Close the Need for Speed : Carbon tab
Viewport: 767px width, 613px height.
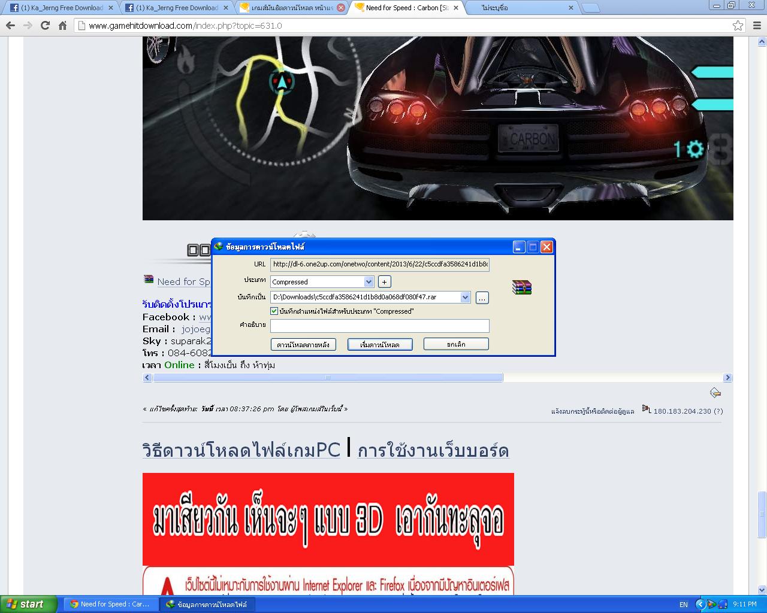click(x=456, y=8)
